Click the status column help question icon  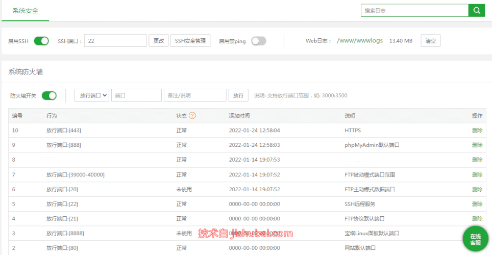[x=192, y=116]
